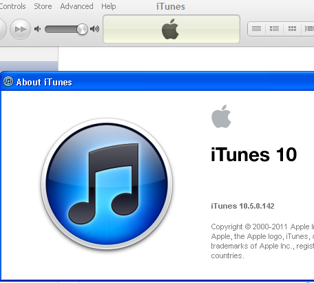Open the Help menu

pyautogui.click(x=109, y=6)
